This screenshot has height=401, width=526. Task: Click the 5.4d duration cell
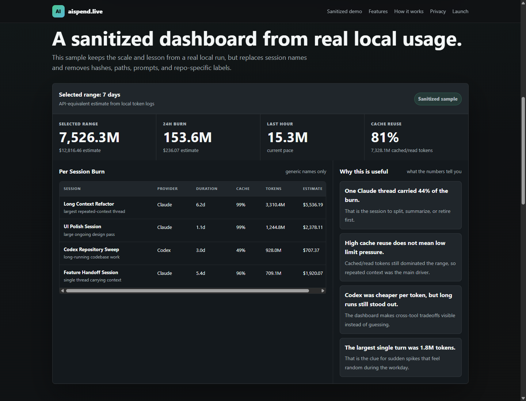(x=201, y=273)
